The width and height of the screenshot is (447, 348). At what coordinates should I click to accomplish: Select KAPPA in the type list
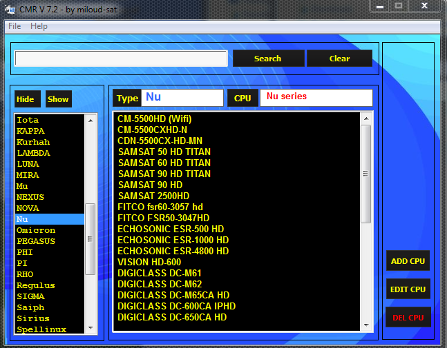[50, 131]
